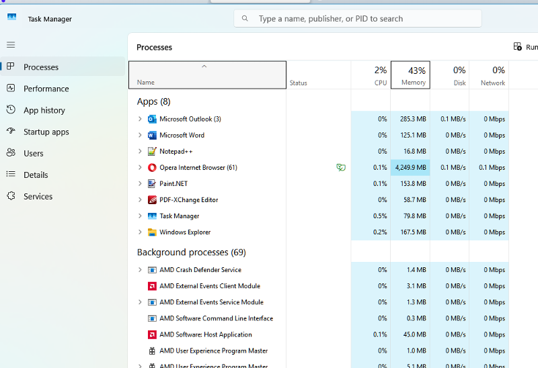
Task: Click the Opera Internet Browser icon
Action: [152, 168]
